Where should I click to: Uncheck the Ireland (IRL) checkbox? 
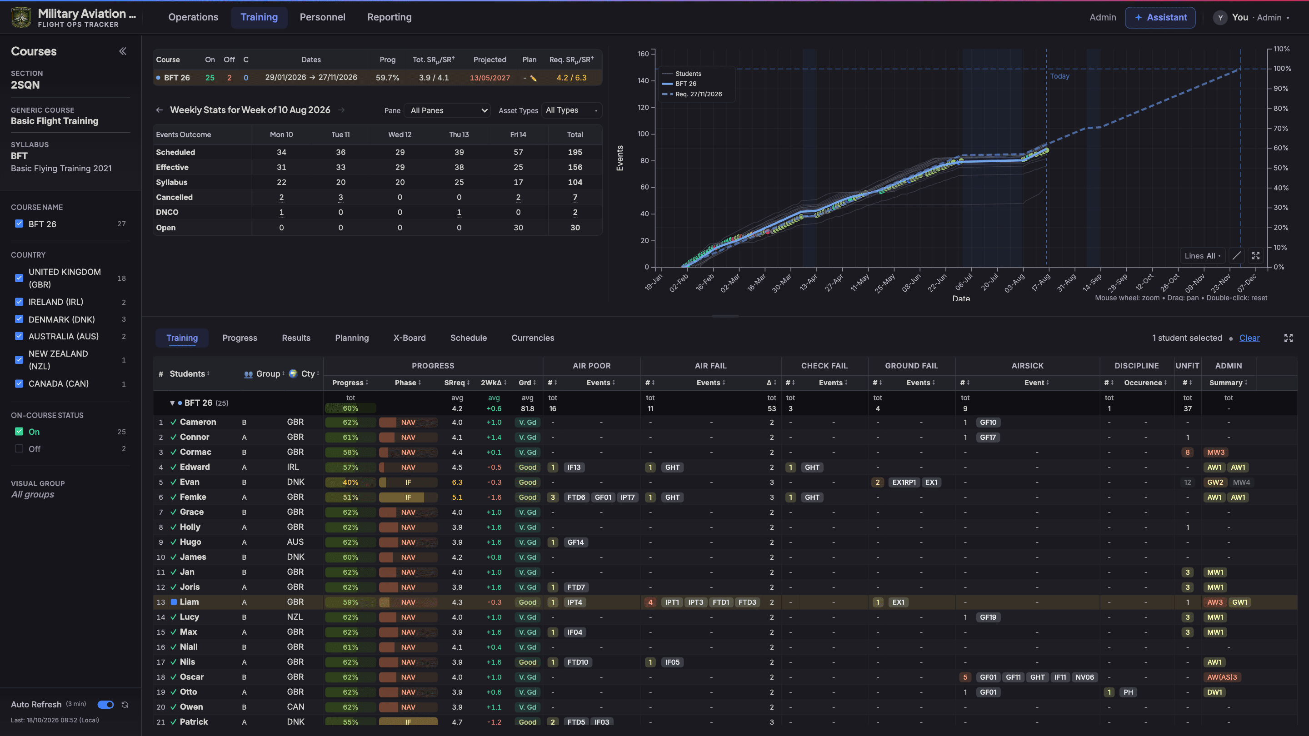pos(19,302)
